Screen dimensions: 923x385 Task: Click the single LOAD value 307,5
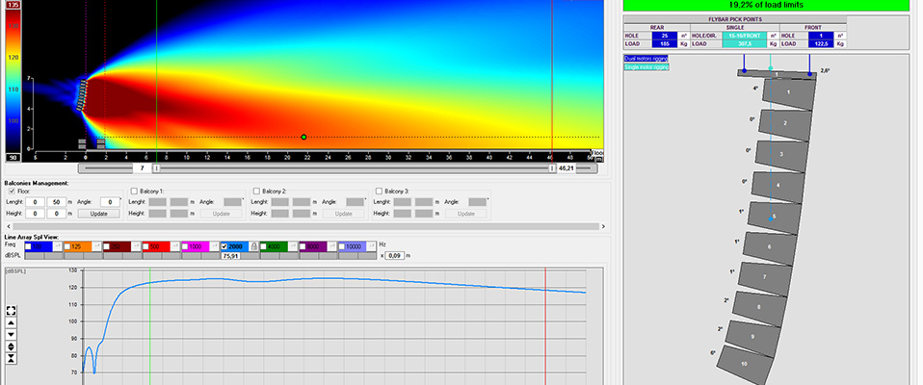tap(744, 43)
